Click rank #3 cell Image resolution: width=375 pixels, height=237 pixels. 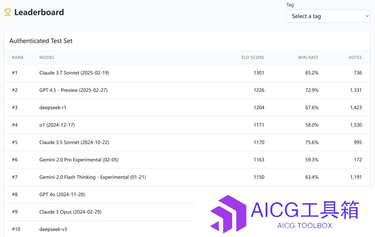point(15,108)
